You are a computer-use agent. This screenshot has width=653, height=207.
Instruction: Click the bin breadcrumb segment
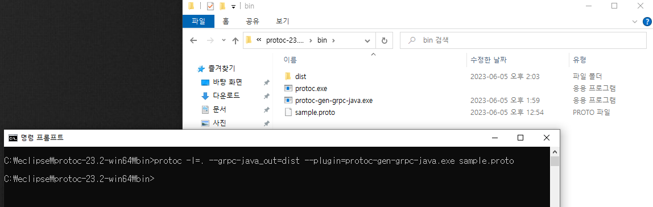323,40
